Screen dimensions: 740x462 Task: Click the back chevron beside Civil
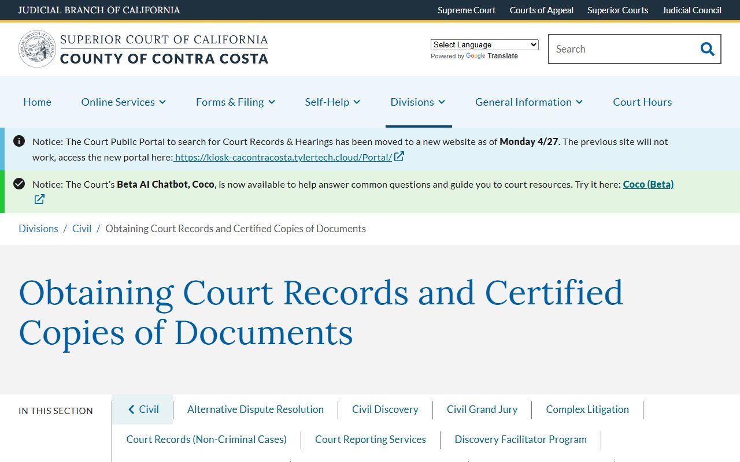click(131, 409)
